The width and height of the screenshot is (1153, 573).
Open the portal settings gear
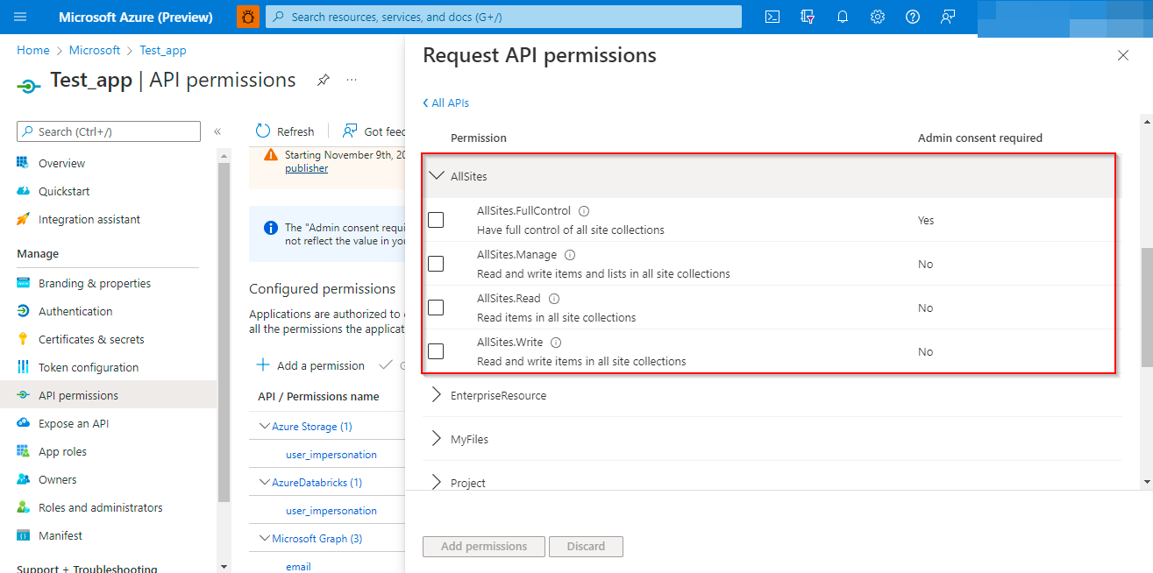[x=878, y=17]
